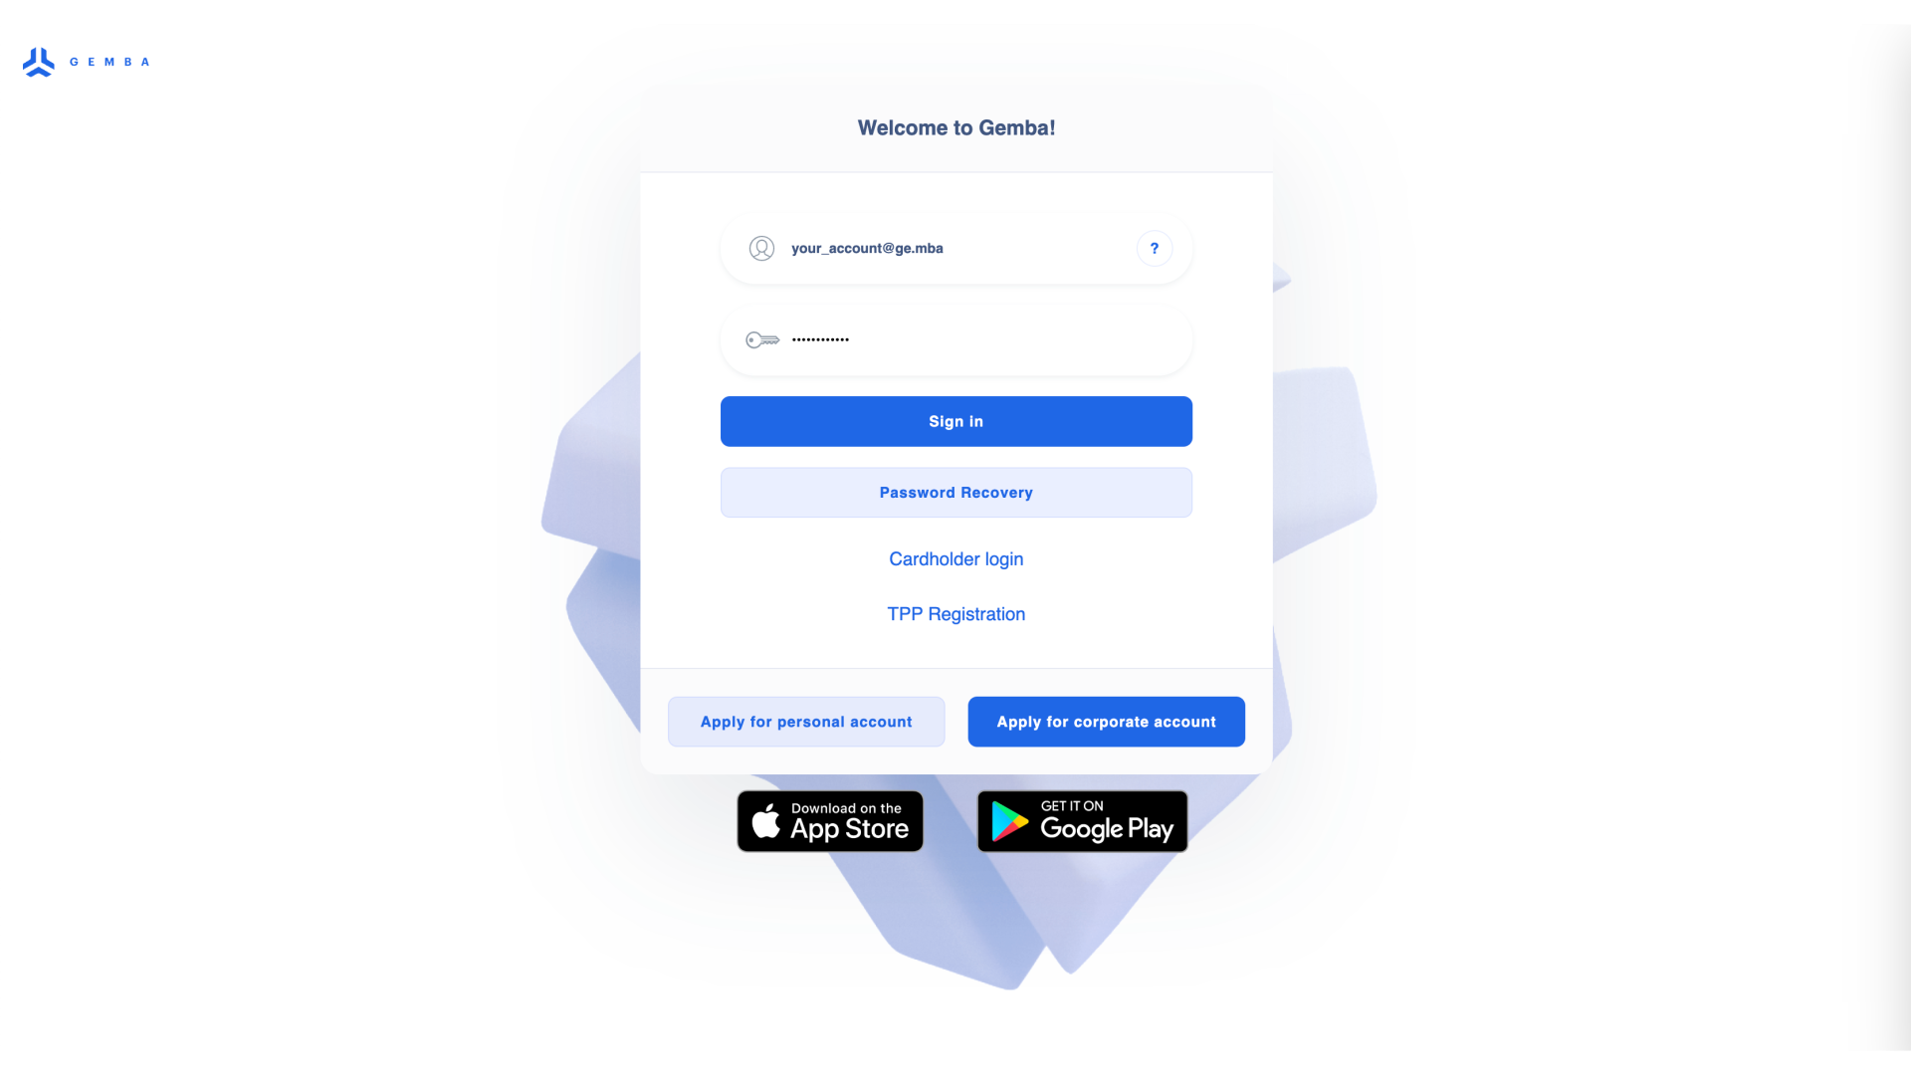The image size is (1911, 1075).
Task: Click the password input field
Action: coord(955,340)
